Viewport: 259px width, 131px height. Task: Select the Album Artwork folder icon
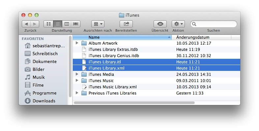84,43
